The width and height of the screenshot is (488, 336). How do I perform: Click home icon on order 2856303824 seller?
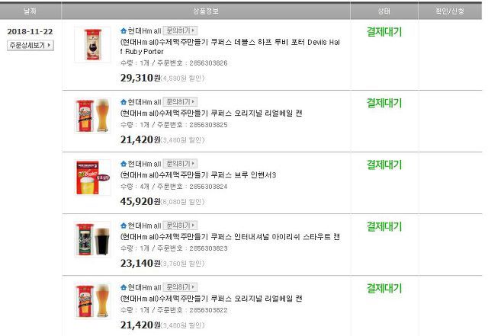[124, 164]
